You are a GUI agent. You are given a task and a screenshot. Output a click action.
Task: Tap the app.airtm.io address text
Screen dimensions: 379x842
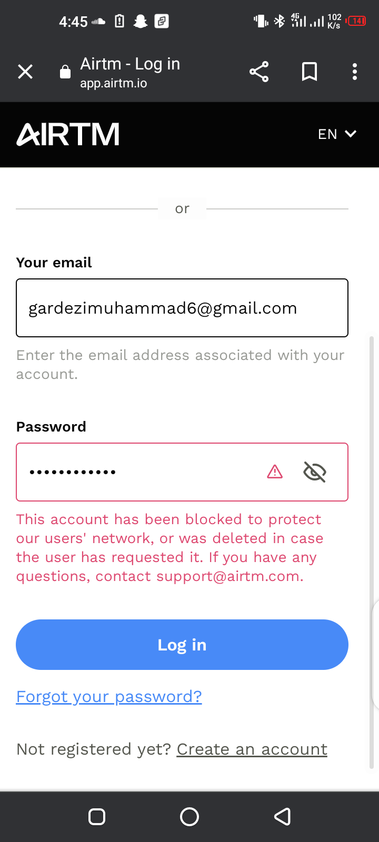(114, 83)
